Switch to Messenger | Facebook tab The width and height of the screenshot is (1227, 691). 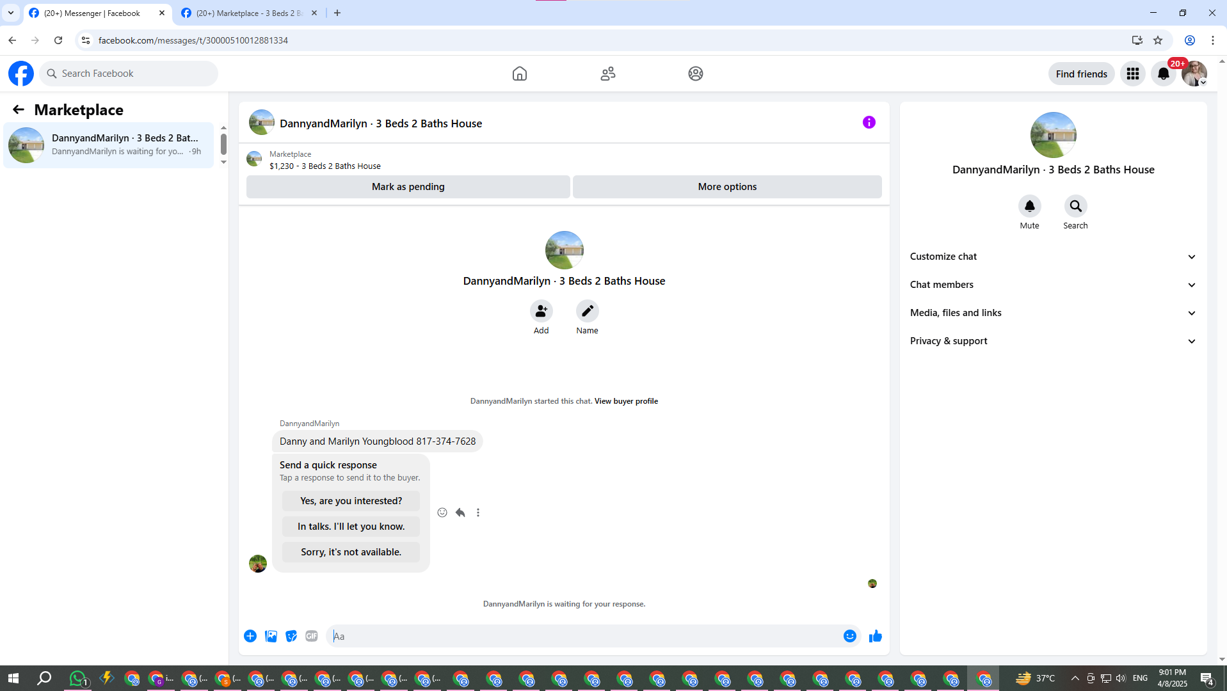(92, 13)
